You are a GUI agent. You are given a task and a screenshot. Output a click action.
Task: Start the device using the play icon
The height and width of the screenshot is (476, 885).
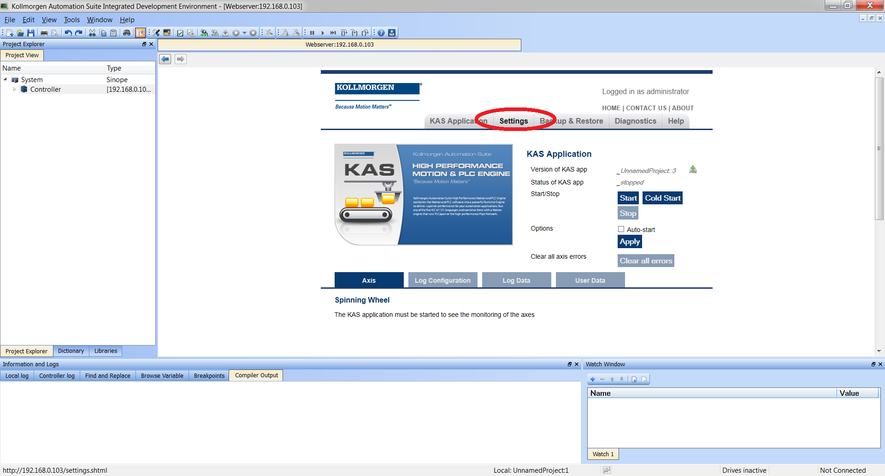[x=236, y=33]
